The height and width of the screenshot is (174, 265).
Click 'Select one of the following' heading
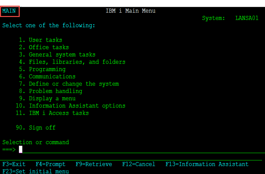coord(49,25)
